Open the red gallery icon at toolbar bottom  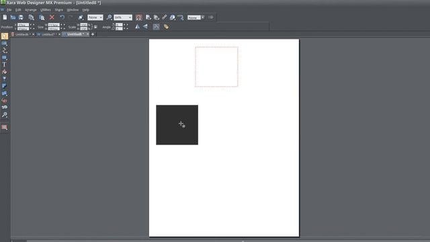click(5, 127)
